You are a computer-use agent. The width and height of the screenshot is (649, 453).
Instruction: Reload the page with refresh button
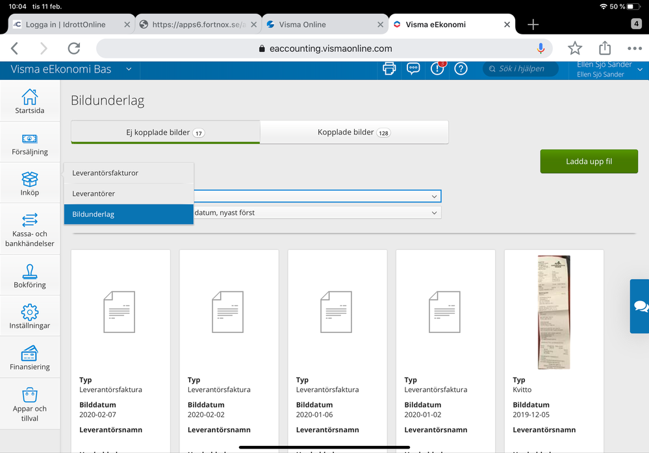74,49
